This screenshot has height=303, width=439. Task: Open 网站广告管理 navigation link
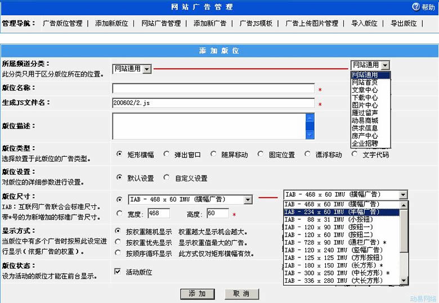(161, 23)
